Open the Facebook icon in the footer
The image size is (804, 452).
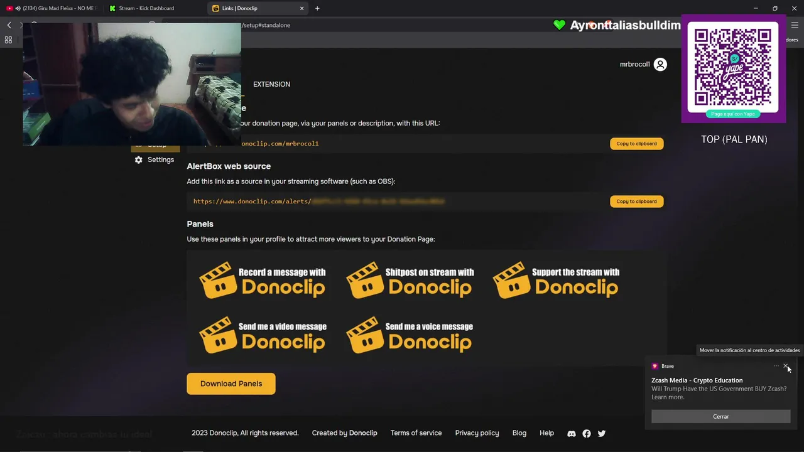(x=587, y=434)
